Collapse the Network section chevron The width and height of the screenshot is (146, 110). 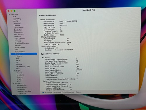13,71
